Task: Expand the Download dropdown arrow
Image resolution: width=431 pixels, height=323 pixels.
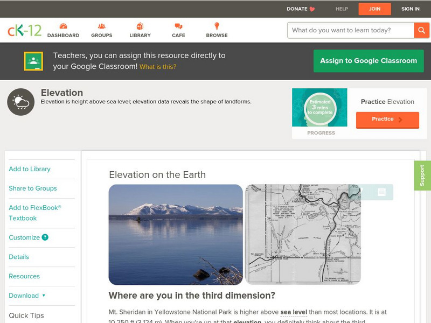Action: [x=44, y=296]
